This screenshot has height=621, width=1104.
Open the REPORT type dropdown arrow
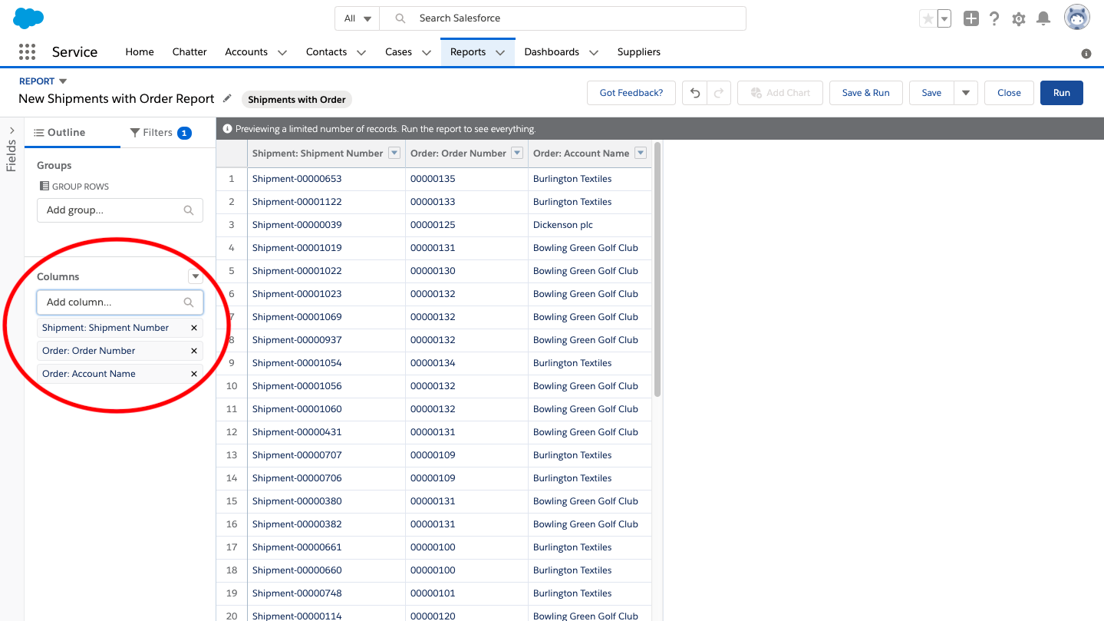63,81
